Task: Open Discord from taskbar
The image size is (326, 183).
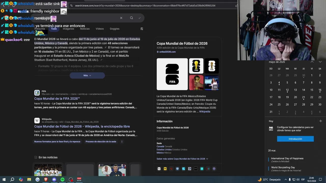Action: pyautogui.click(x=54, y=179)
